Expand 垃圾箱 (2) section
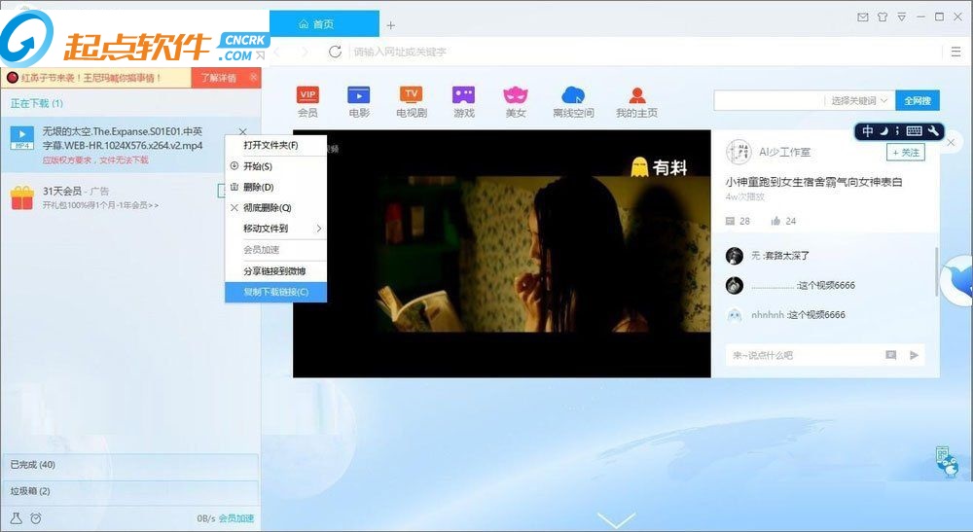Screen dimensions: 973x532 [130, 490]
